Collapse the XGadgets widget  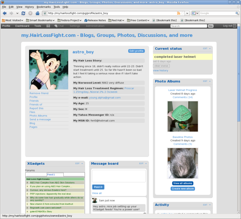click(x=82, y=163)
